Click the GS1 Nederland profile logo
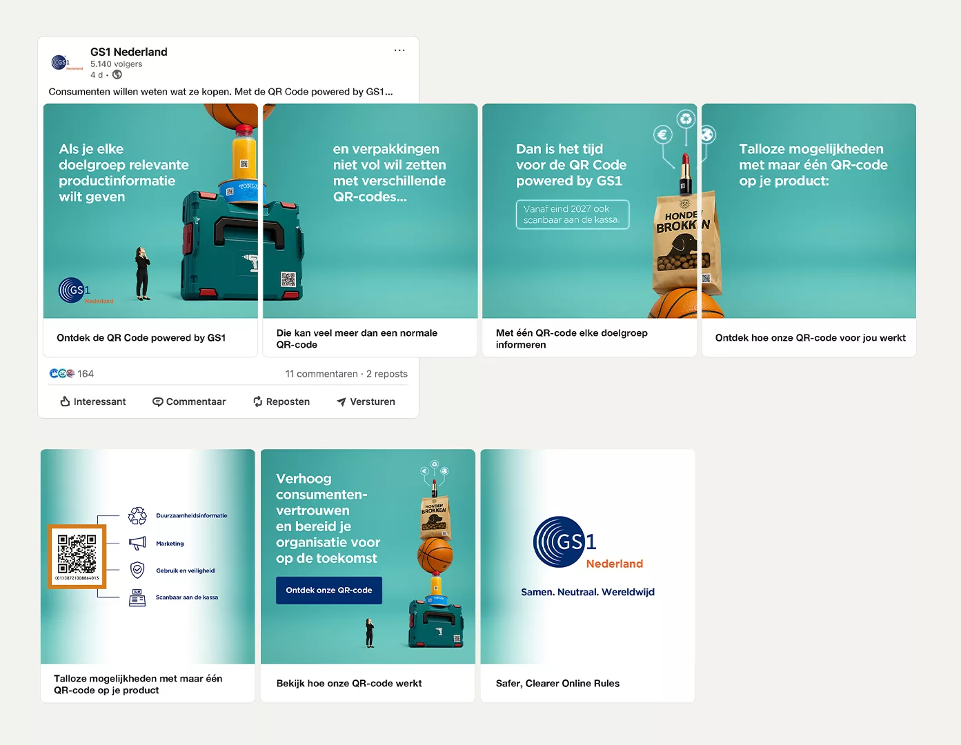 66,63
